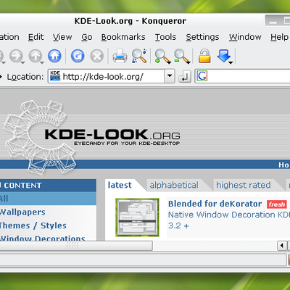Viewport: 290px width, 290px height.
Task: Click the Up directory arrow icon
Action: [x=36, y=56]
